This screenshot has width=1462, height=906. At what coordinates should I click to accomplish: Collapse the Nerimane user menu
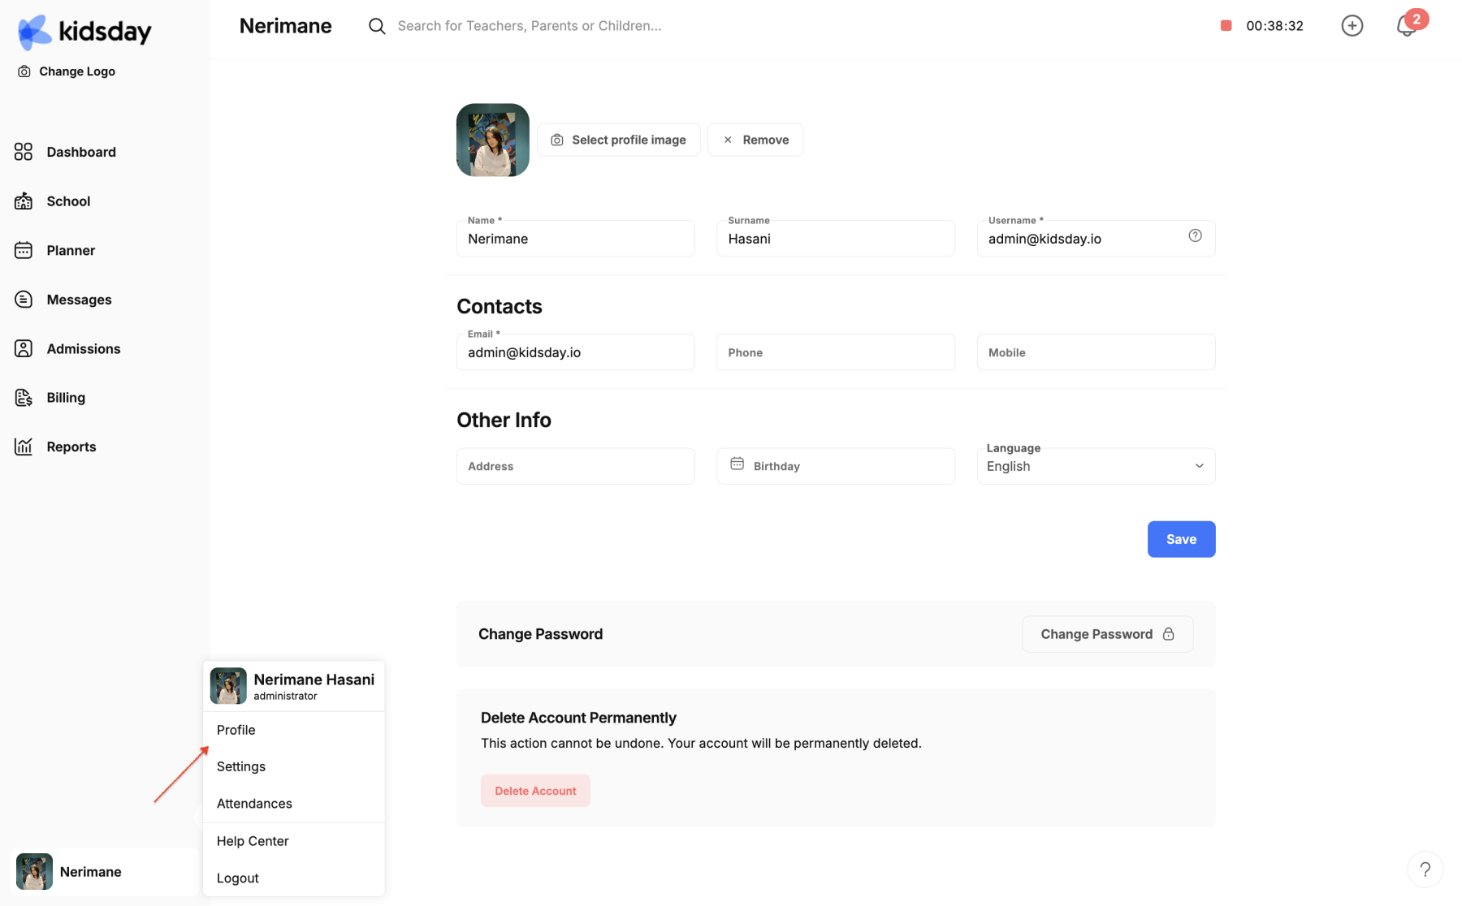click(x=104, y=872)
